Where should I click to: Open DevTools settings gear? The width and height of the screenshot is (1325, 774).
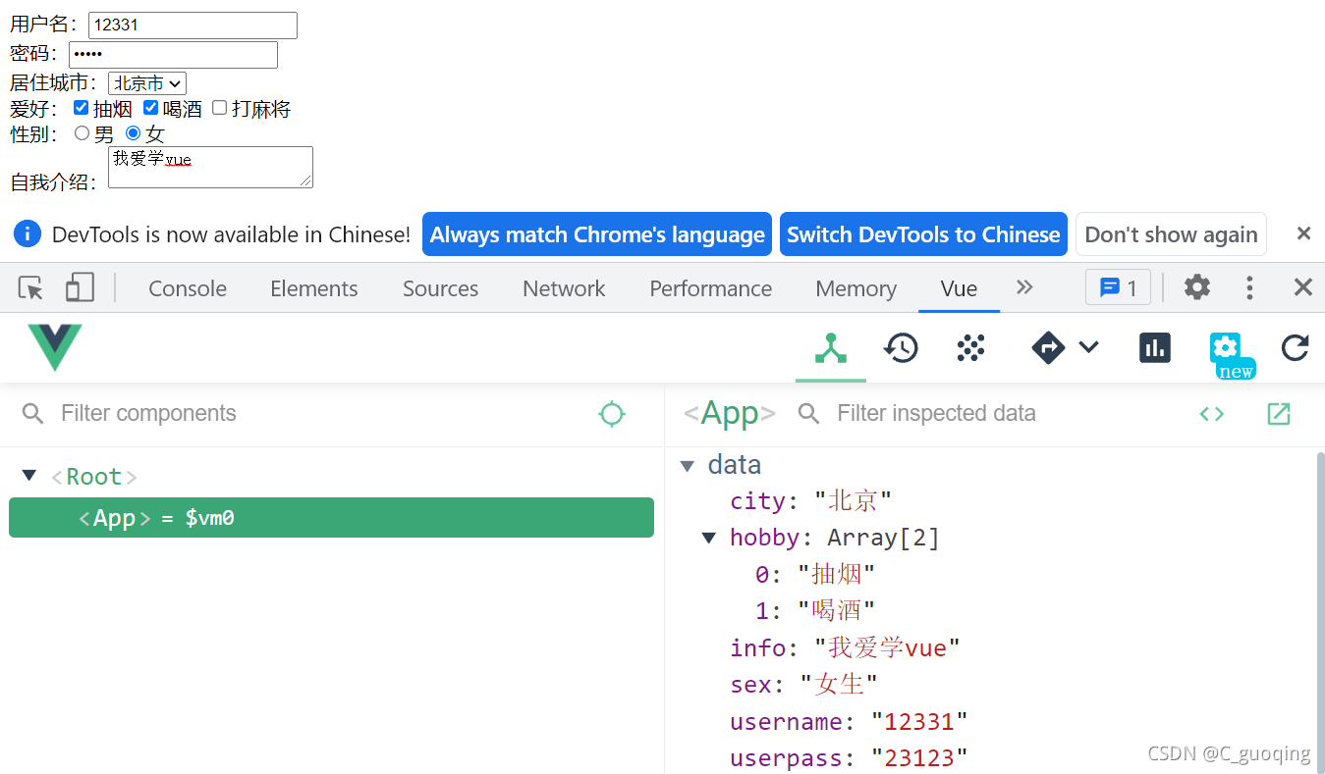pyautogui.click(x=1196, y=287)
